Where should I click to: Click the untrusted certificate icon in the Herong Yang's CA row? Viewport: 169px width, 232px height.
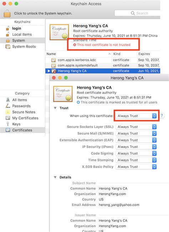pyautogui.click(x=54, y=71)
